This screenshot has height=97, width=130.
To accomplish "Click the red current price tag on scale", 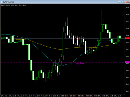I will coord(127,38).
